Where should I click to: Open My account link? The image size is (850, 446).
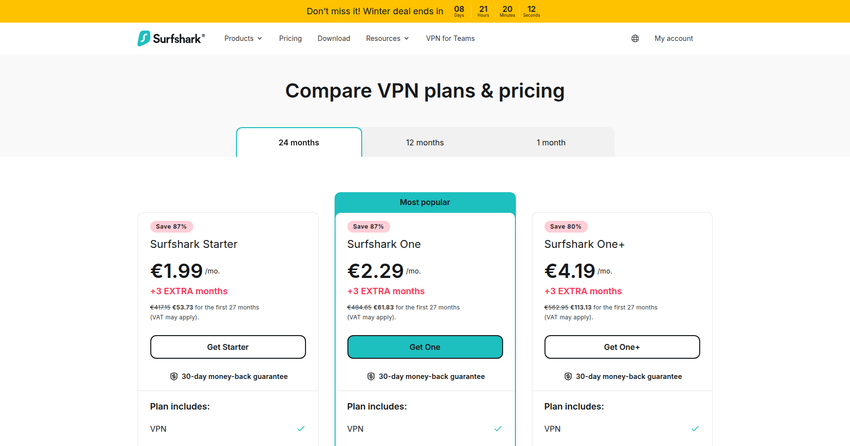(x=674, y=38)
